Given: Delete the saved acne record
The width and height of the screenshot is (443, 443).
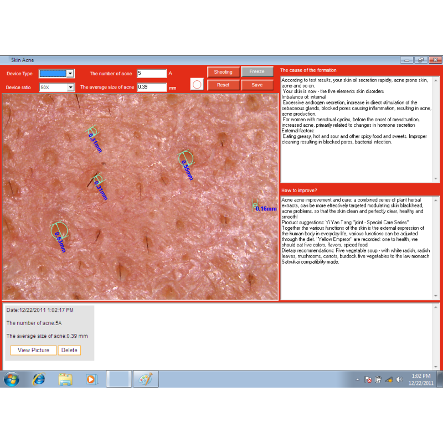Looking at the screenshot, I should click(69, 350).
